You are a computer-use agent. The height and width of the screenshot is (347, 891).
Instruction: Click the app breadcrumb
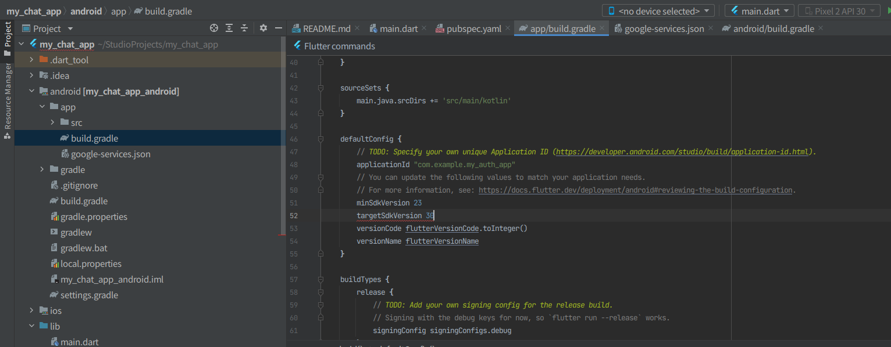click(x=119, y=11)
